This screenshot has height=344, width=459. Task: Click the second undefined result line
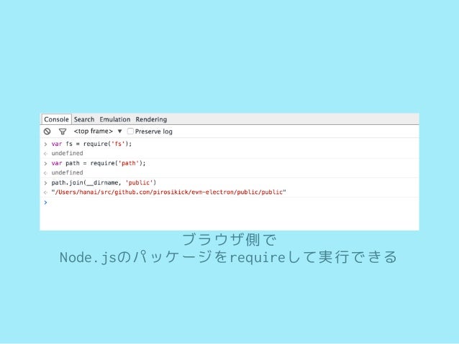click(x=68, y=172)
